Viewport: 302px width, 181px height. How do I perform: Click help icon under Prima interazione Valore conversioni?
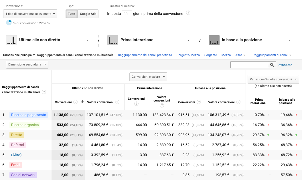(162, 105)
